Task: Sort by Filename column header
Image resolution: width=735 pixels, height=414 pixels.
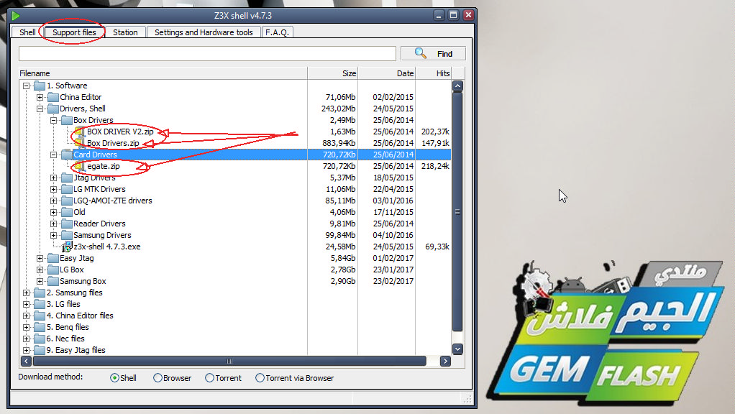Action: pos(163,73)
